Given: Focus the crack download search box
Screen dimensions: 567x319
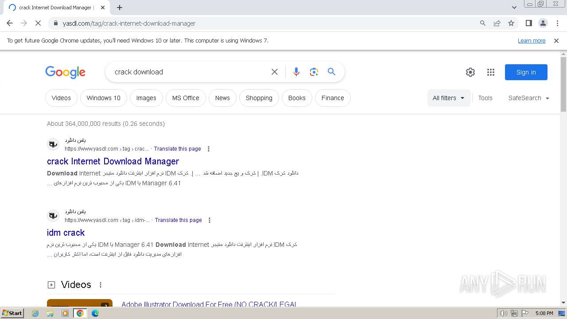Looking at the screenshot, I should [190, 72].
